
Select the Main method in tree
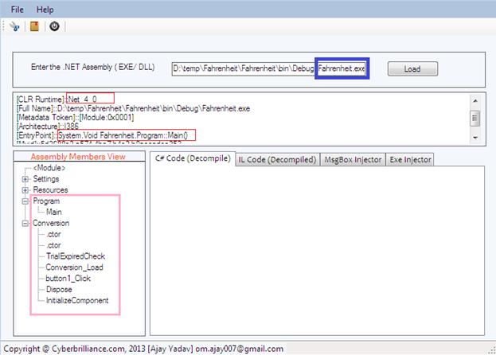click(x=54, y=213)
